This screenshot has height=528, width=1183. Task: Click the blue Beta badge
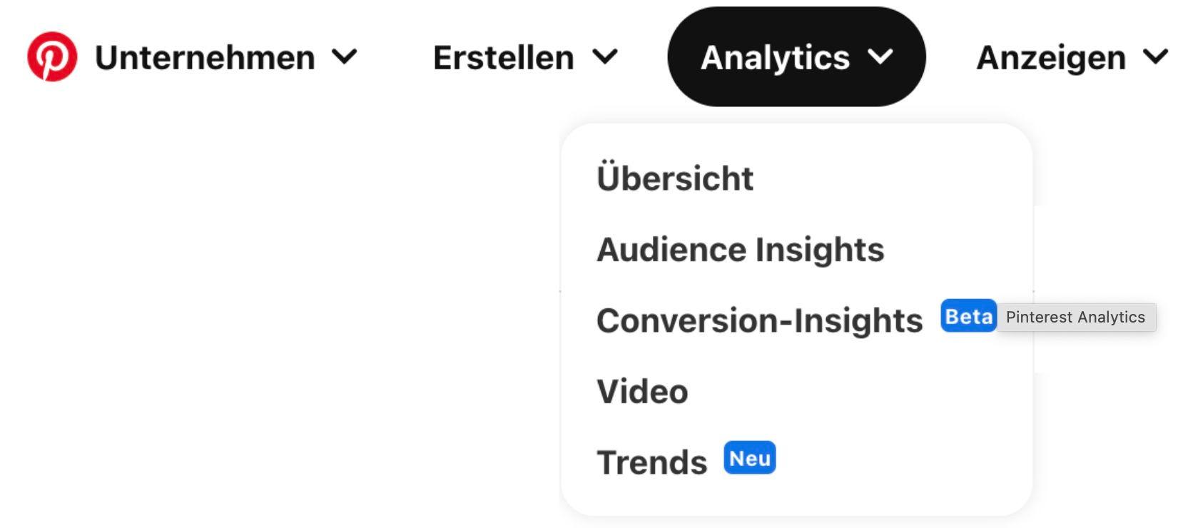[968, 316]
